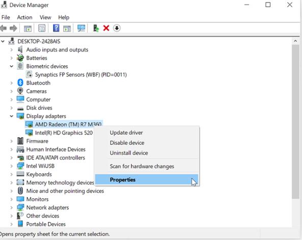Expand IDE ATA/ATAPI controllers arrow
The image size is (302, 240).
[11, 157]
